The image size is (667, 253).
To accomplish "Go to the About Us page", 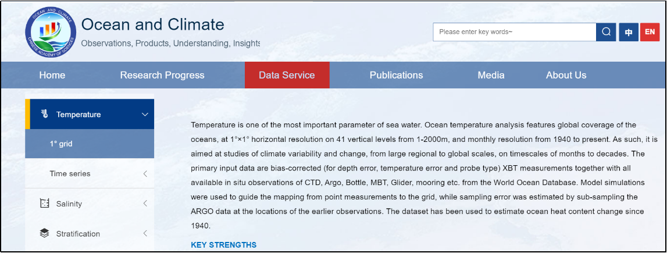I will [566, 75].
